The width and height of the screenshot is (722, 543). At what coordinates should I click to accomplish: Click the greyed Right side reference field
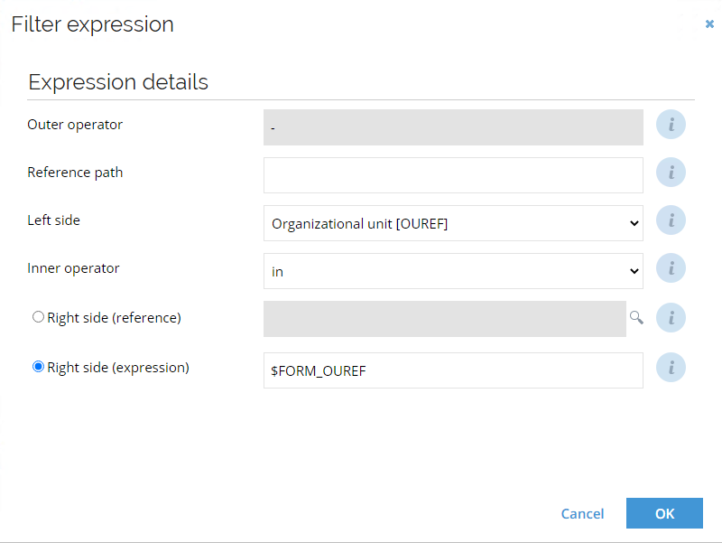[x=445, y=319]
